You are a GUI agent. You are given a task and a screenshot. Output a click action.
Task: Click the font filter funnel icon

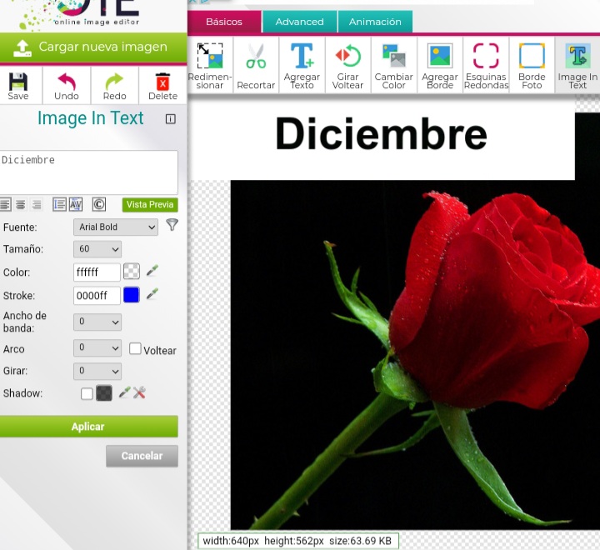172,225
